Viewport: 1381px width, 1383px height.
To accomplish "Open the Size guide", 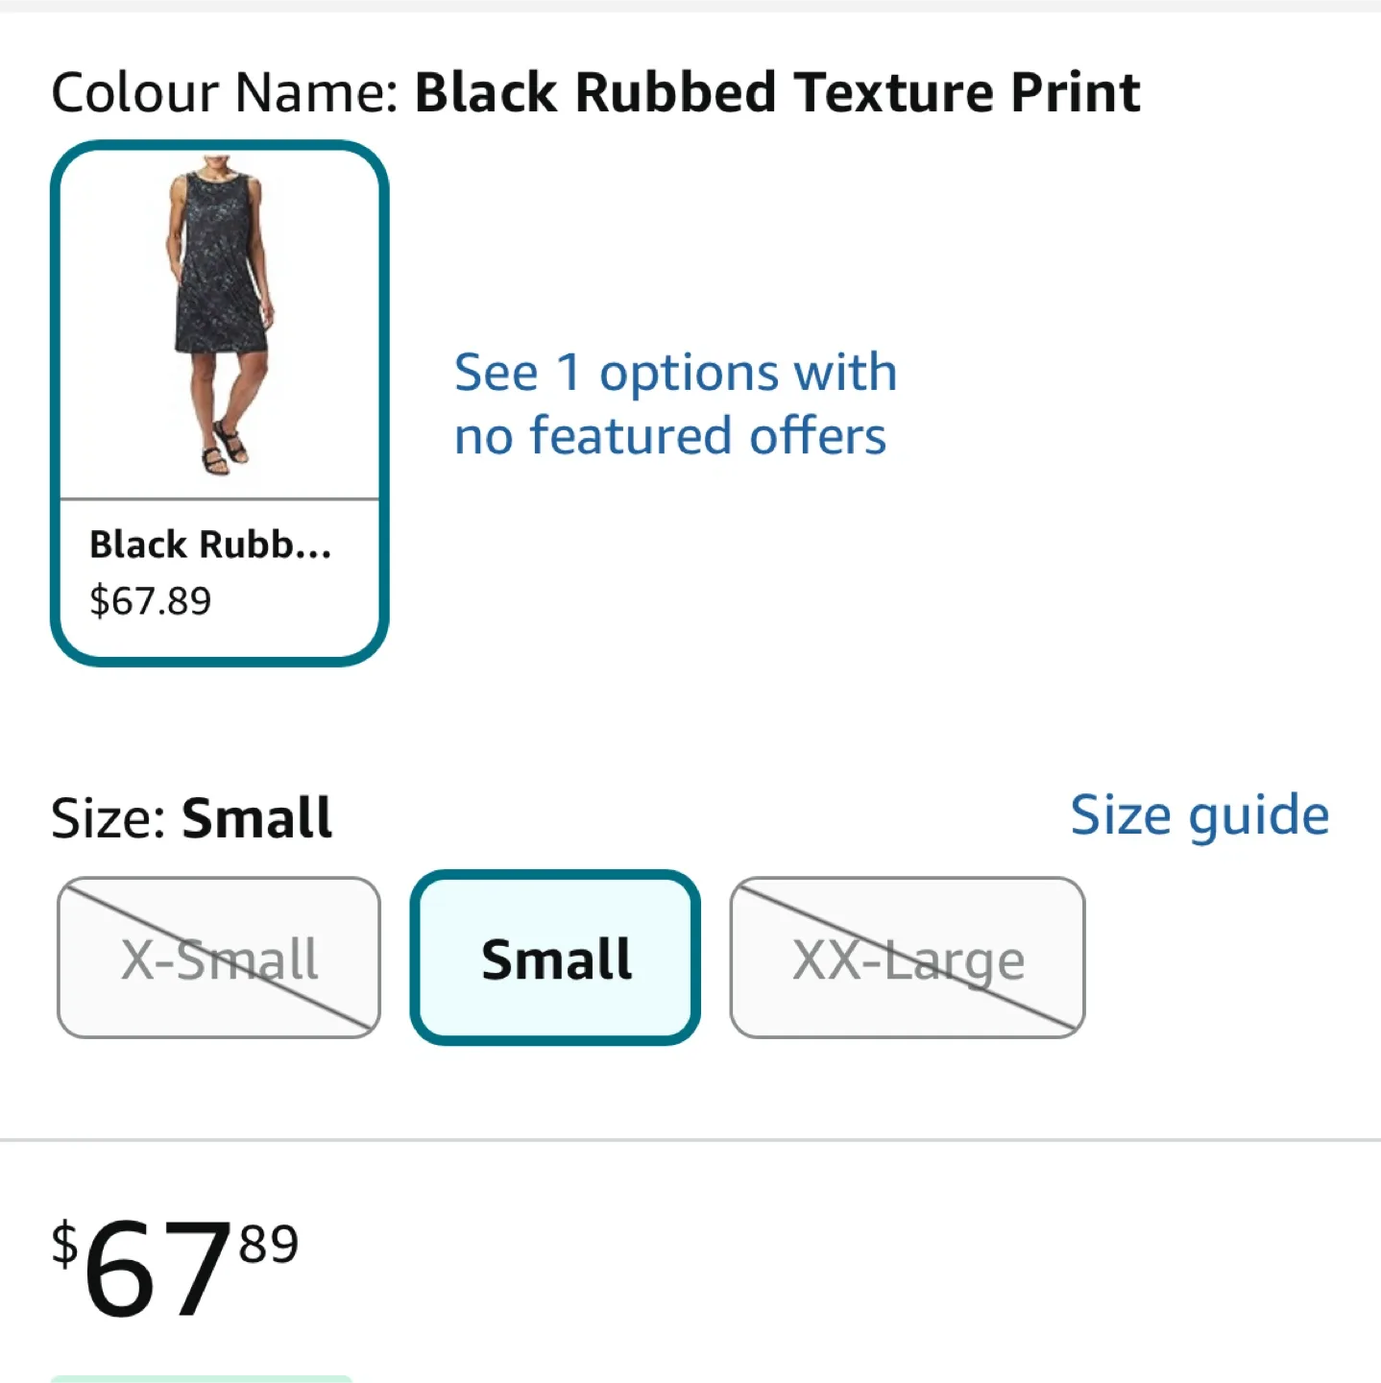I will (1200, 814).
